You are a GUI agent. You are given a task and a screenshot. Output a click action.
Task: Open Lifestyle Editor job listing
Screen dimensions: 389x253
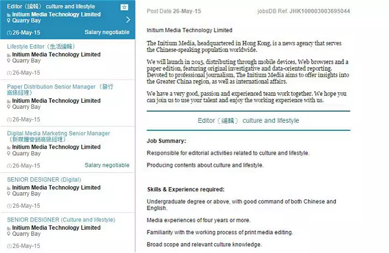[40, 46]
